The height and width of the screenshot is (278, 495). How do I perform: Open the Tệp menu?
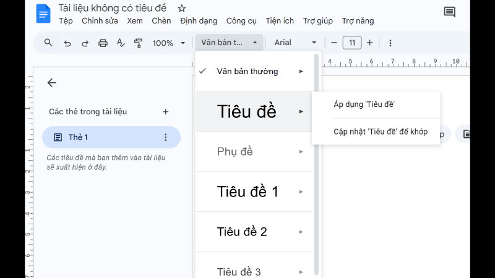click(x=66, y=21)
